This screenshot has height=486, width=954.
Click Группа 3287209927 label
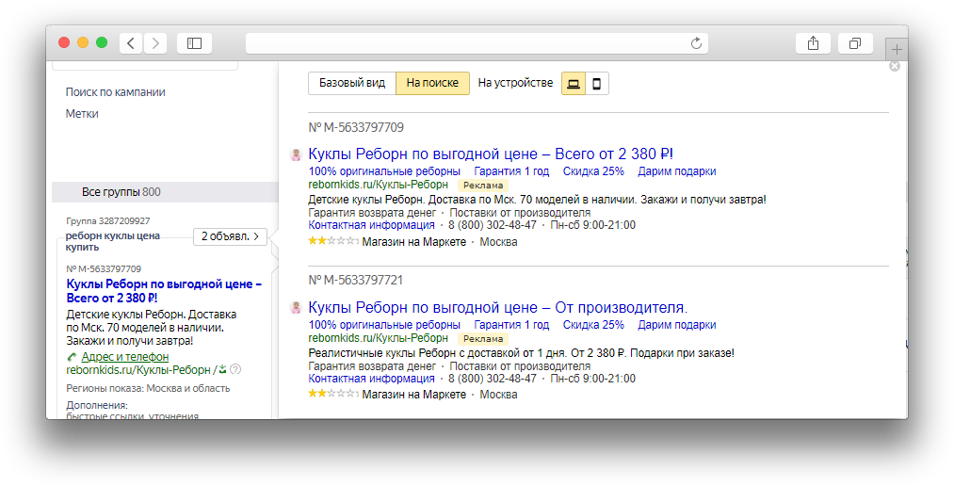click(107, 220)
